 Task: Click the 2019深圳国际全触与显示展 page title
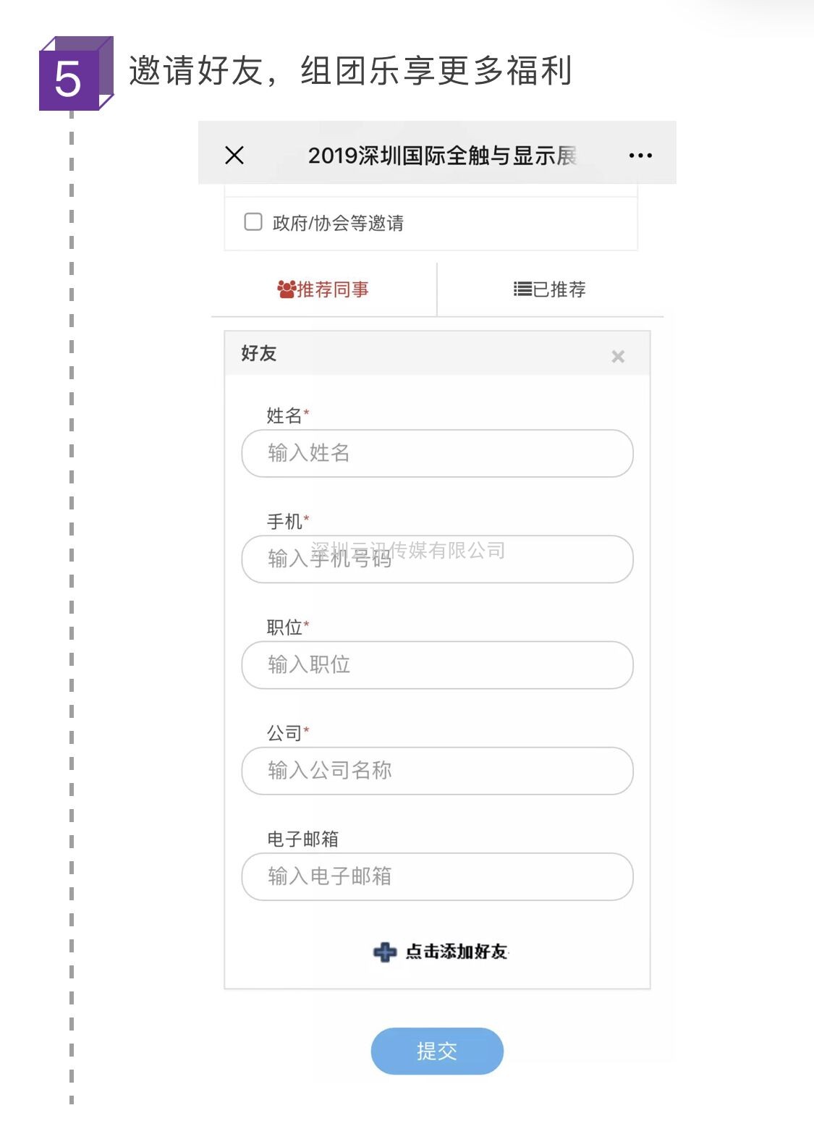pos(442,156)
